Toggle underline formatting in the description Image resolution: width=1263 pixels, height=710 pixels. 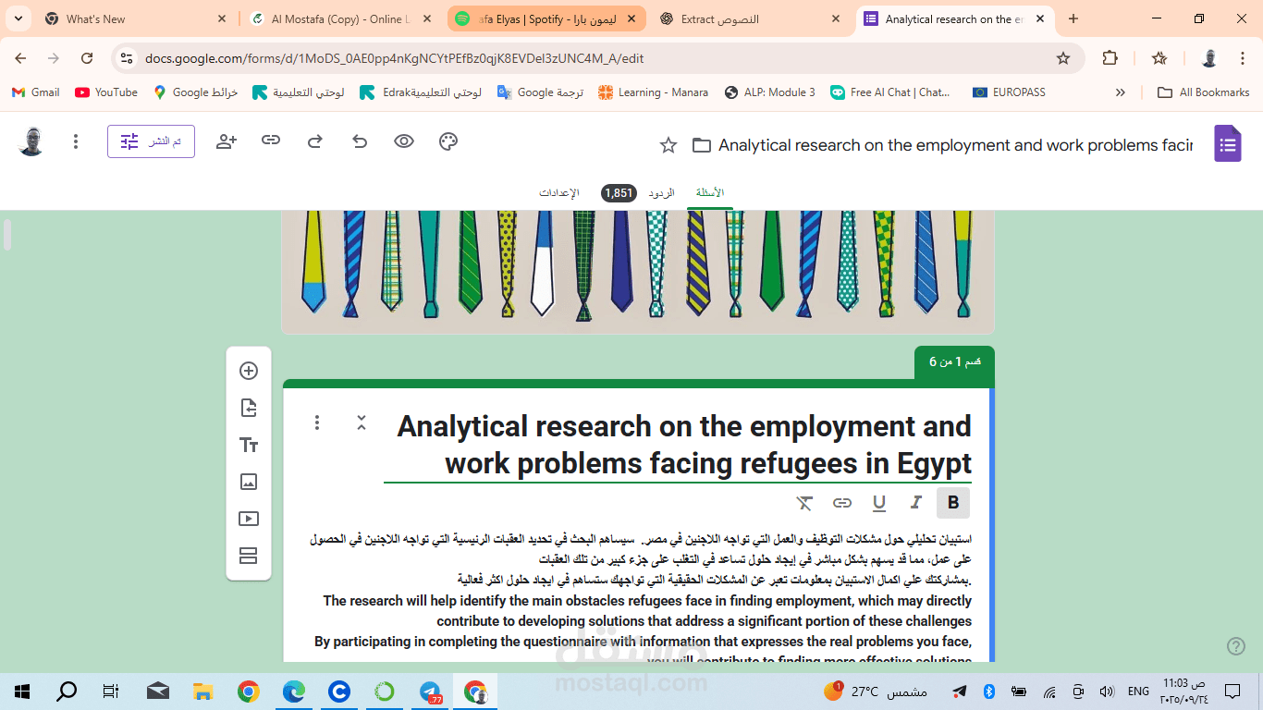[x=879, y=503]
